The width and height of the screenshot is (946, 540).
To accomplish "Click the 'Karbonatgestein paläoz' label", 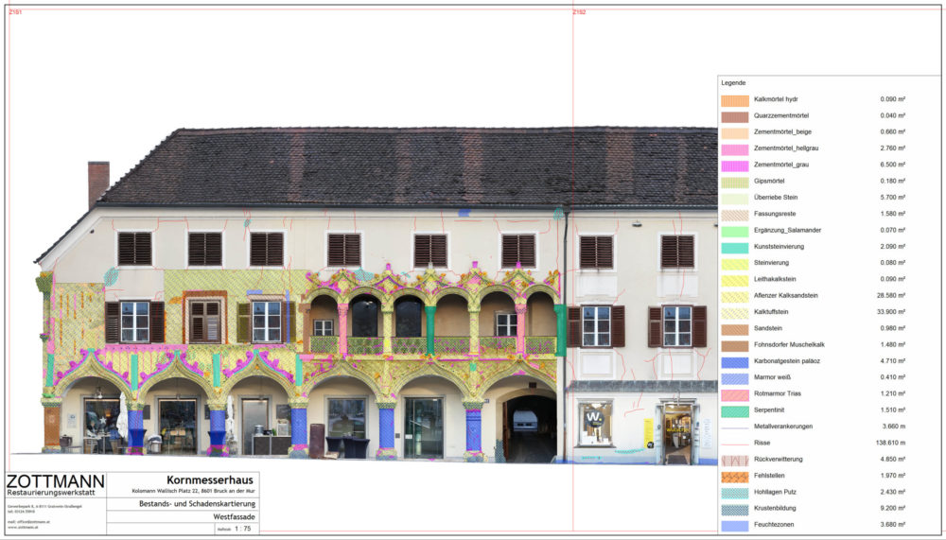I will coord(787,361).
